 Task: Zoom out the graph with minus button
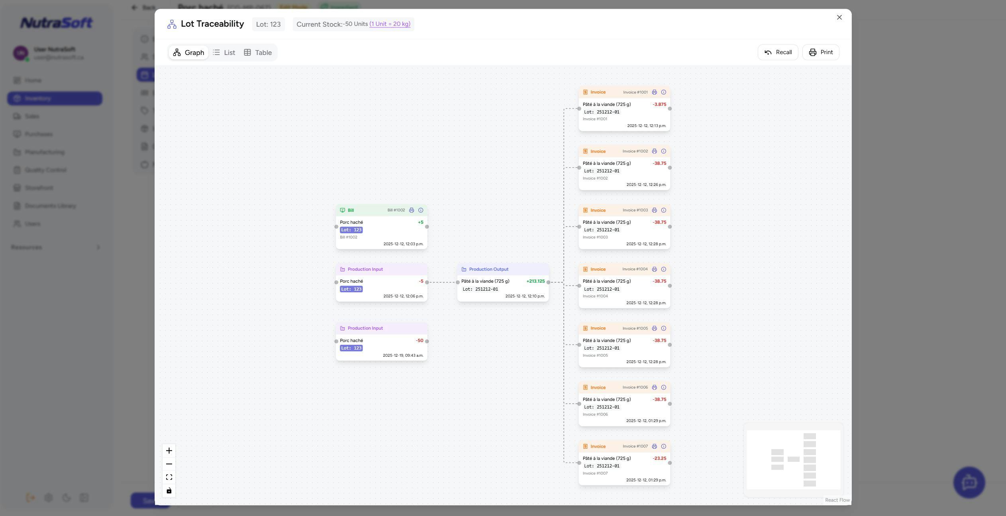[x=169, y=464]
